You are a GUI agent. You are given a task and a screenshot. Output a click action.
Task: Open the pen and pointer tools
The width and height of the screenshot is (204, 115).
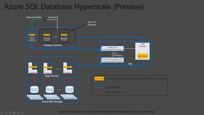click(x=10, y=113)
